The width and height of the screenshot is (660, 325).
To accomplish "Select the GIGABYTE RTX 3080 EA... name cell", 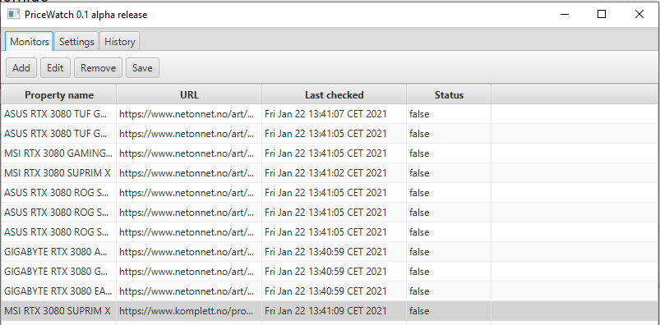I will (x=58, y=291).
